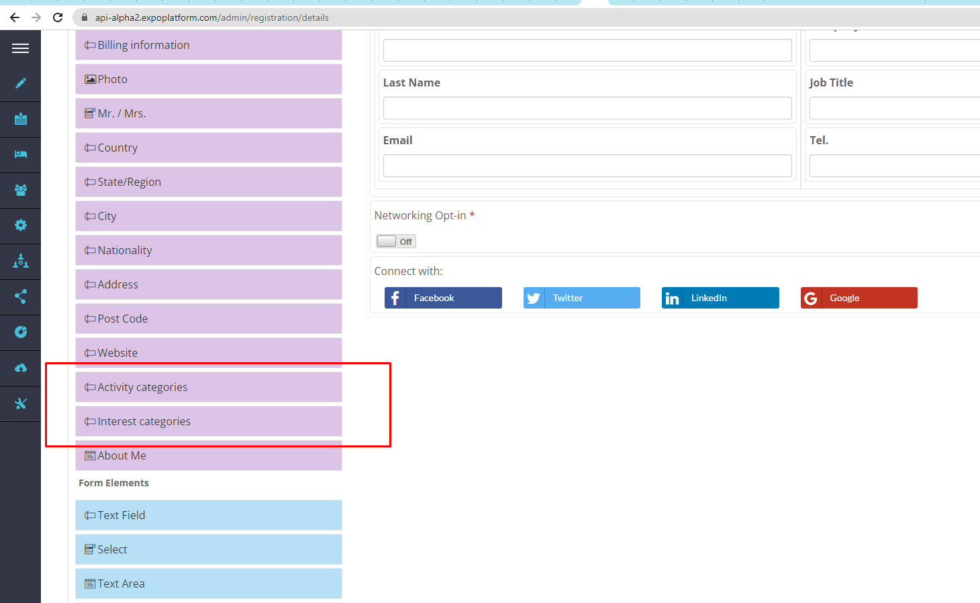Select the Interest categories field element

pos(208,421)
